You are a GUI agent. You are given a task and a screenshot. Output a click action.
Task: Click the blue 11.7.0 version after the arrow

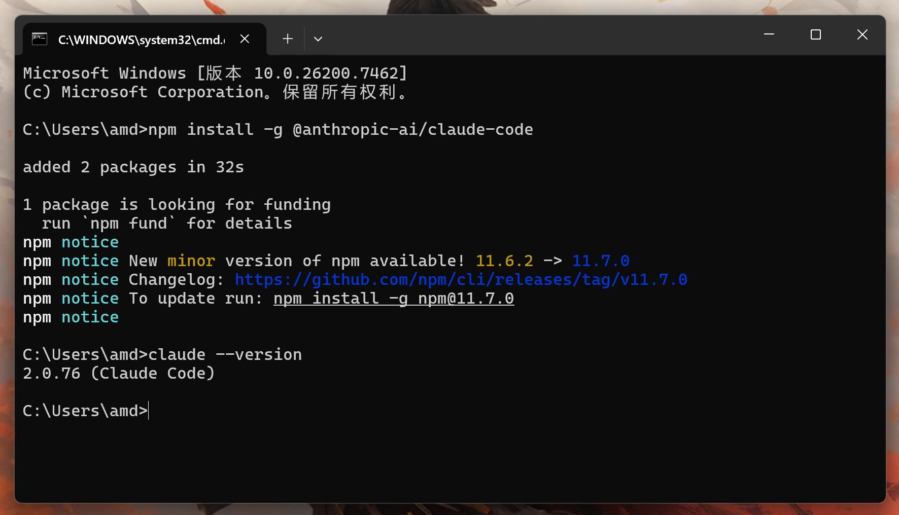pos(601,261)
